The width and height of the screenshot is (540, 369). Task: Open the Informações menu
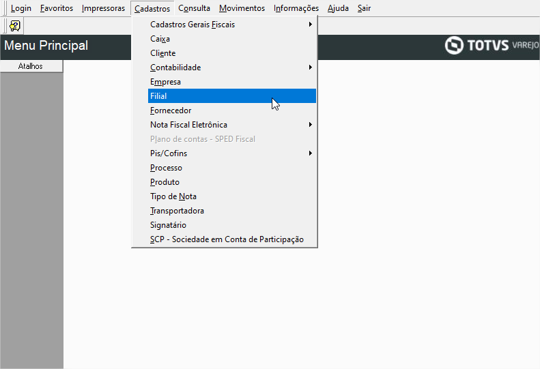click(296, 8)
